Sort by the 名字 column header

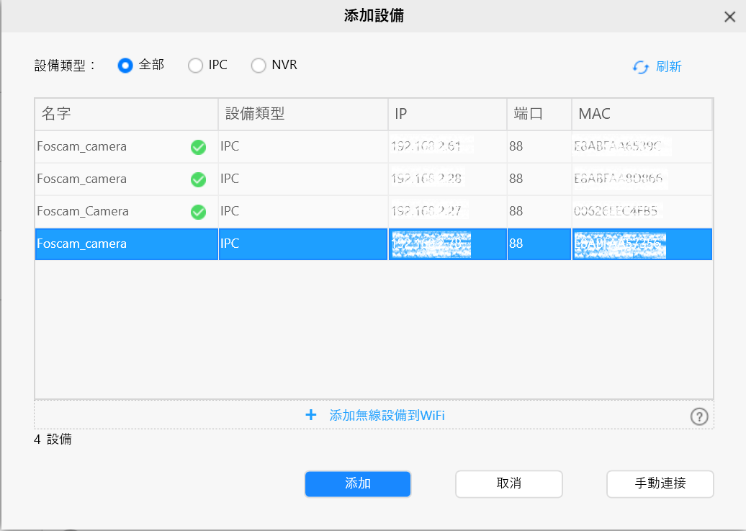click(x=127, y=115)
